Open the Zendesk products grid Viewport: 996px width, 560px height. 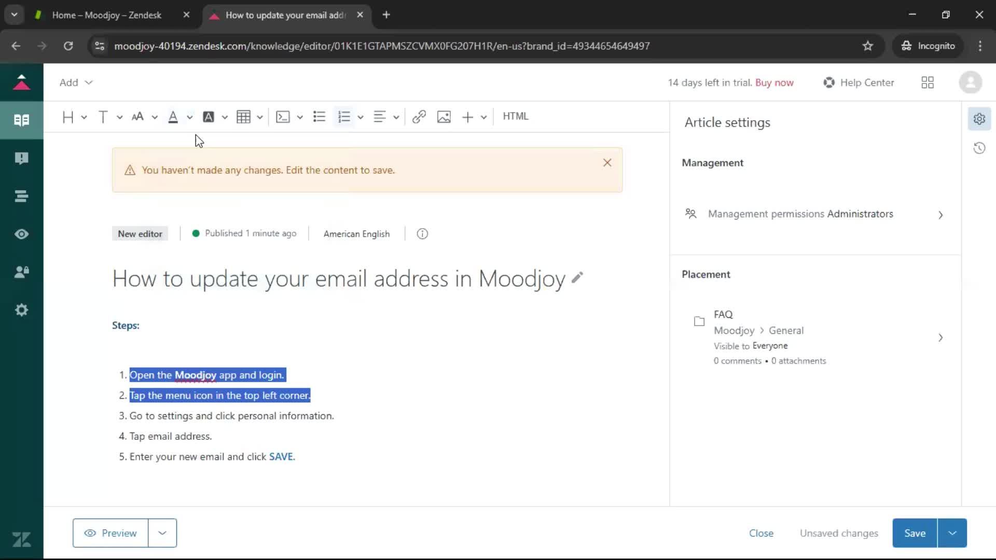[x=928, y=82]
